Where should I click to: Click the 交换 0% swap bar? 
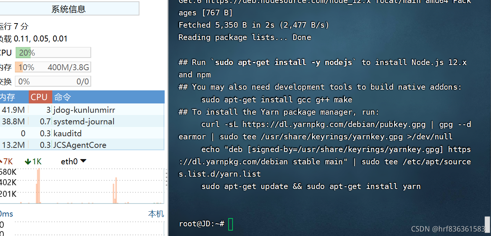[53, 81]
